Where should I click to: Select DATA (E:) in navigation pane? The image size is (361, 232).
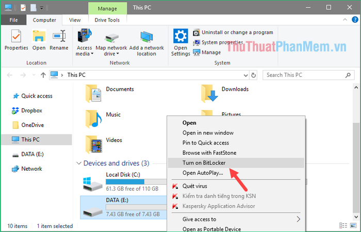pyautogui.click(x=32, y=154)
